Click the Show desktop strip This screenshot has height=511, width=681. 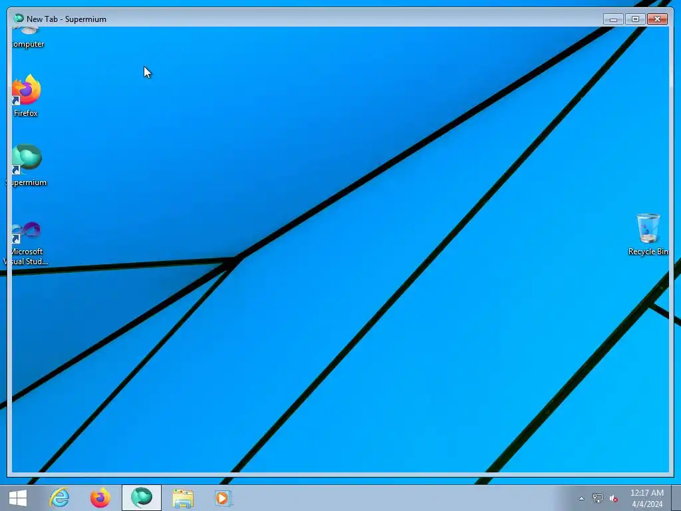(x=676, y=498)
